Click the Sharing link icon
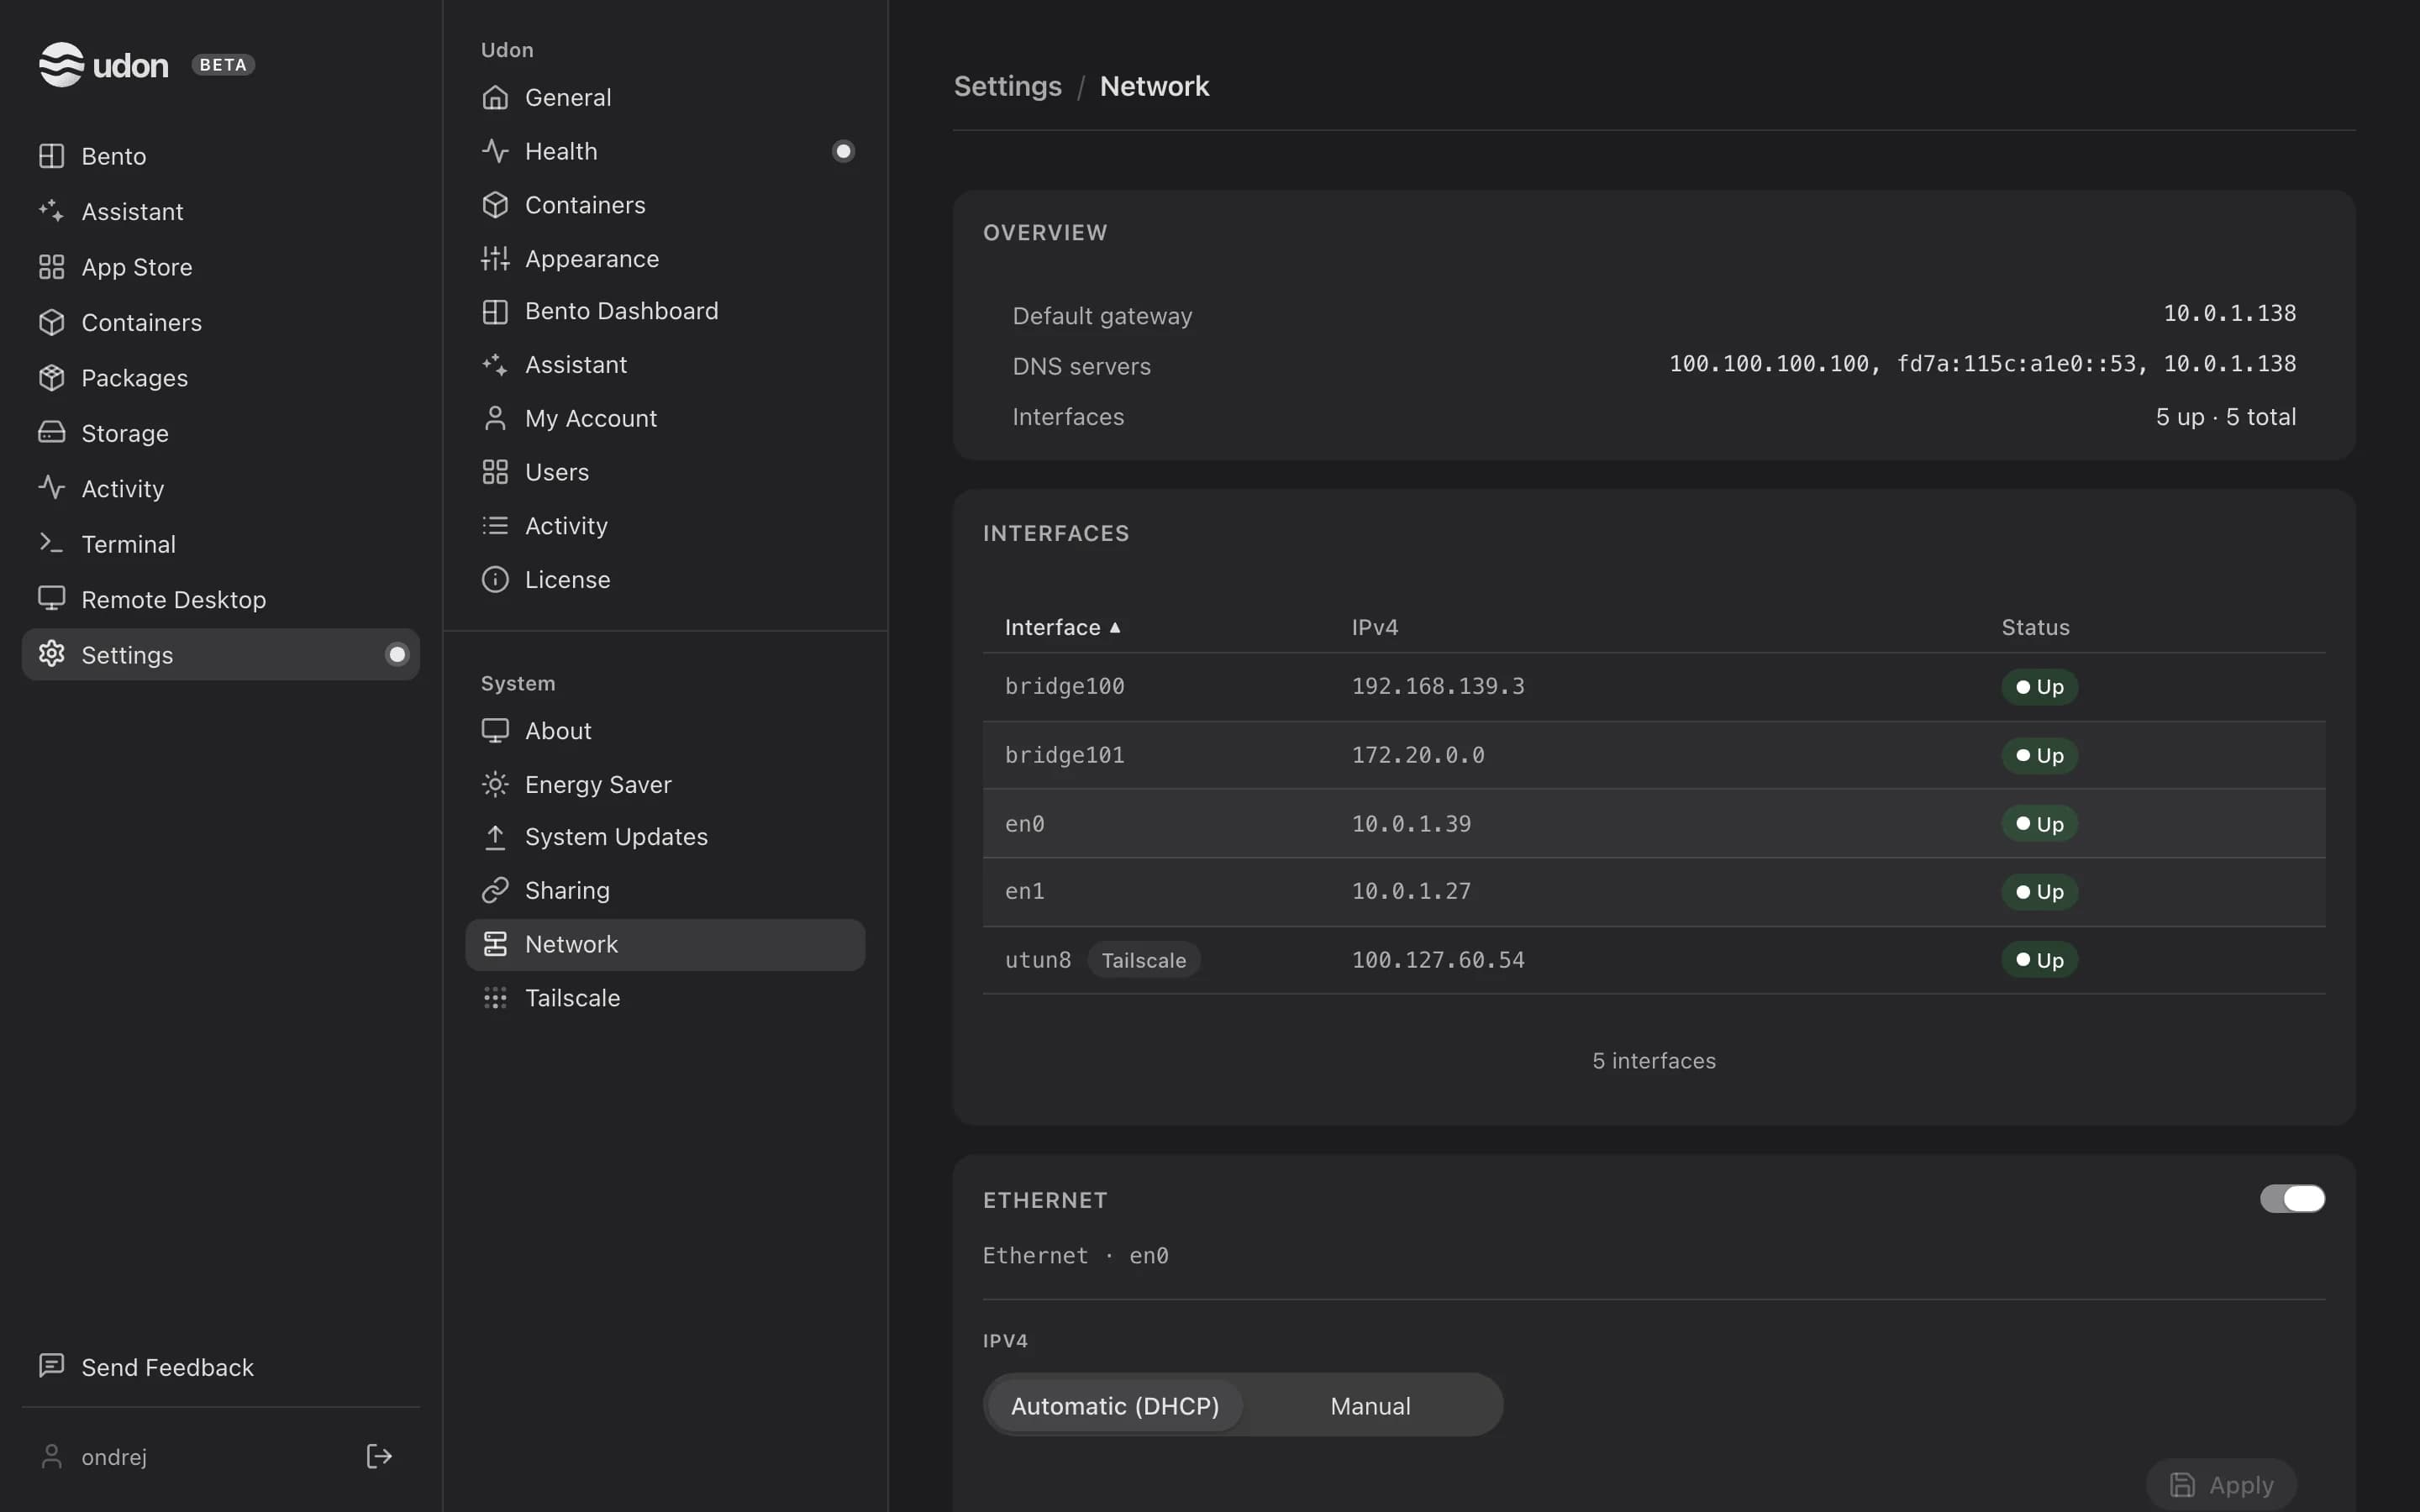The height and width of the screenshot is (1512, 2420). (x=495, y=890)
